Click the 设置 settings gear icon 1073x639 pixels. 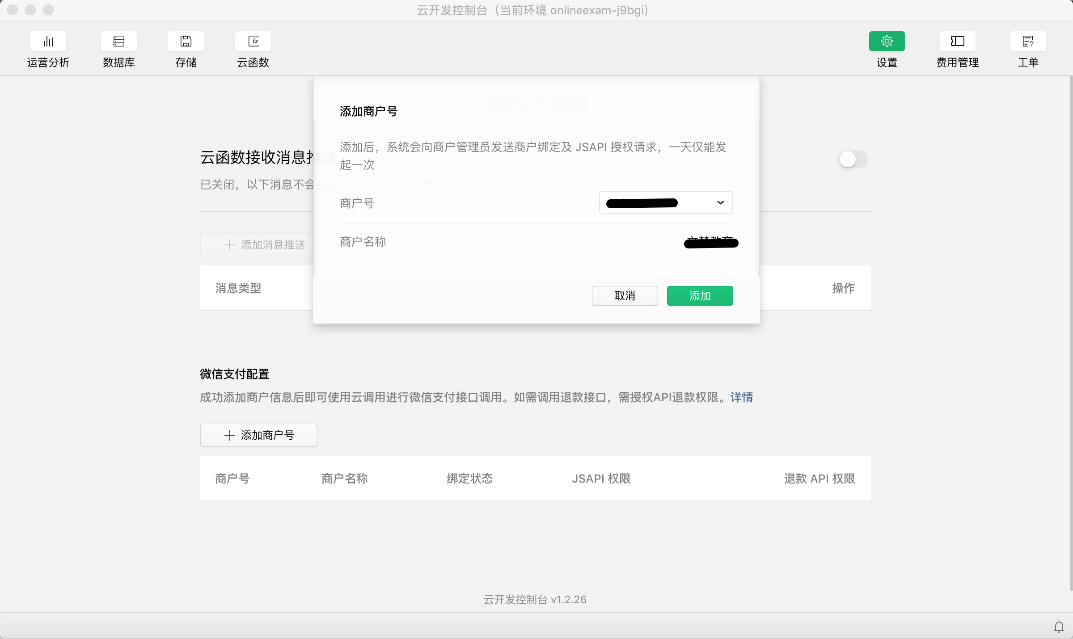pyautogui.click(x=887, y=42)
